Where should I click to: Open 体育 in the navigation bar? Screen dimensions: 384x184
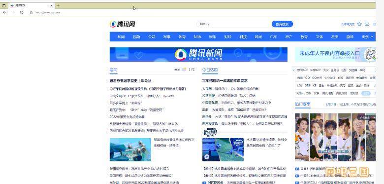pos(182,37)
